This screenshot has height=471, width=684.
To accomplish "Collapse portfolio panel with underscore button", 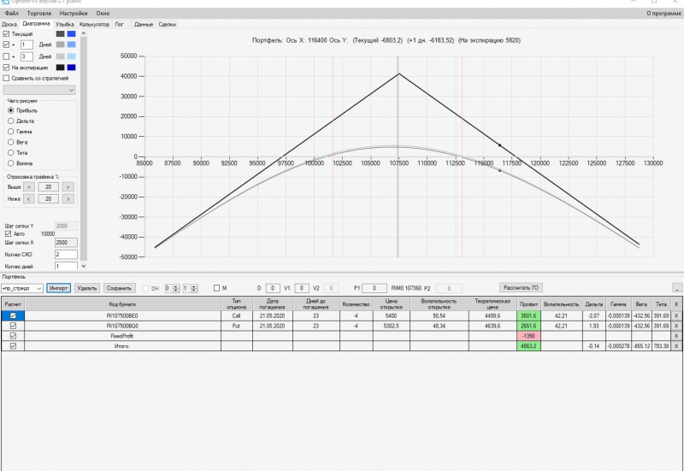I will pos(676,288).
